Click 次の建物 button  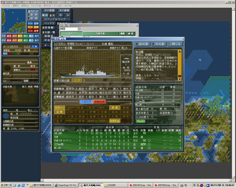point(63,11)
